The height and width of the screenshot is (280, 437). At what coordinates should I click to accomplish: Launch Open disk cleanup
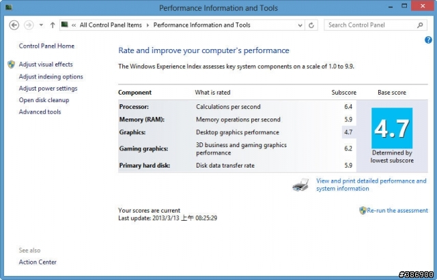click(44, 100)
